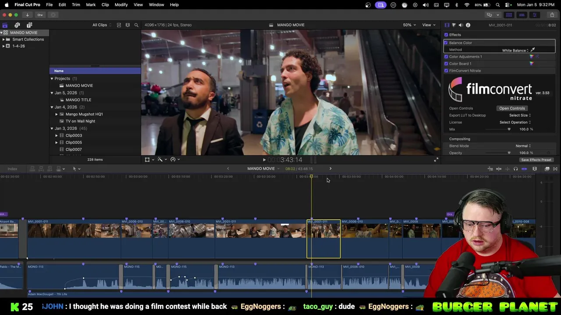
Task: Open Color Adjustments 1 color controls icon
Action: [x=532, y=56]
